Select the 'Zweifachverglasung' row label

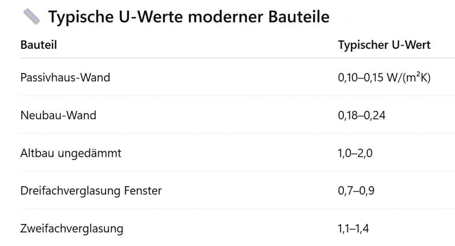[x=72, y=229]
